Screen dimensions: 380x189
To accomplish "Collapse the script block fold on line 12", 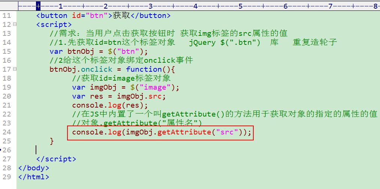I will tap(15, 24).
